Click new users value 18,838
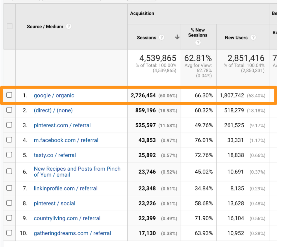The height and width of the screenshot is (247, 286). [x=236, y=155]
